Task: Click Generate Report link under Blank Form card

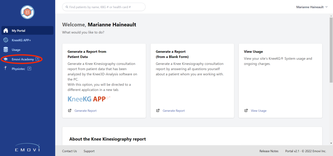Action: tap(174, 110)
